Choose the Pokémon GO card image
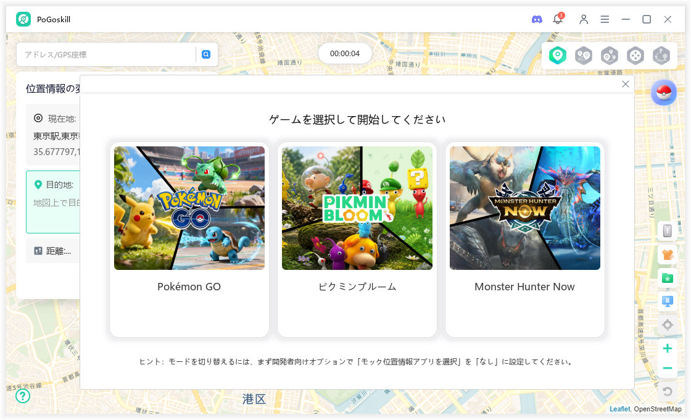 (189, 208)
